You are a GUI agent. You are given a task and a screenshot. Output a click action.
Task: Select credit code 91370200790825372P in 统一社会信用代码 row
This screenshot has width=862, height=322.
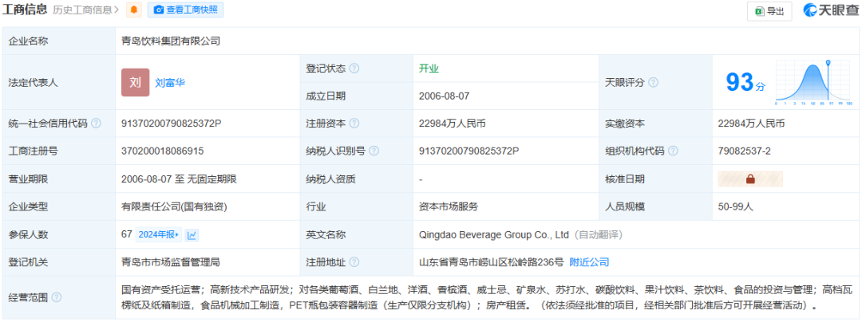point(172,124)
